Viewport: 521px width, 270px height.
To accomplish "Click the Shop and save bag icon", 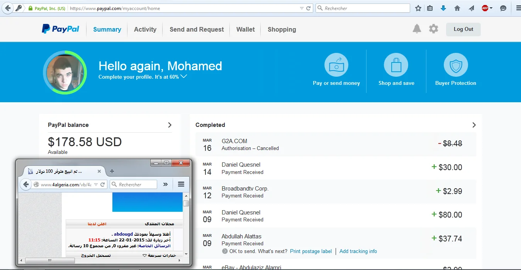I will click(396, 65).
